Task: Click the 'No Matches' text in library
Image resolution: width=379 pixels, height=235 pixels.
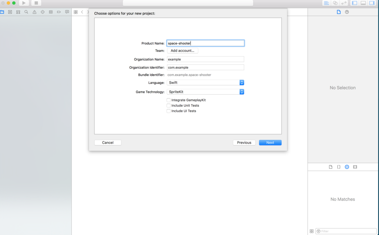Action: 342,199
